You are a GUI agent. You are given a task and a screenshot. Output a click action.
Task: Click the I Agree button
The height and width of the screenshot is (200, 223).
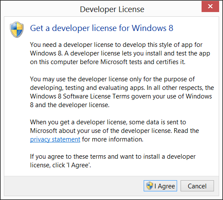(x=160, y=186)
